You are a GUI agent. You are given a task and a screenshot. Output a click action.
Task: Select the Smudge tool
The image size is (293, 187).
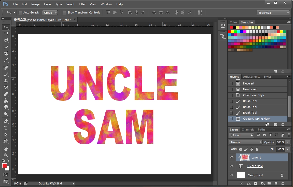(x=6, y=107)
